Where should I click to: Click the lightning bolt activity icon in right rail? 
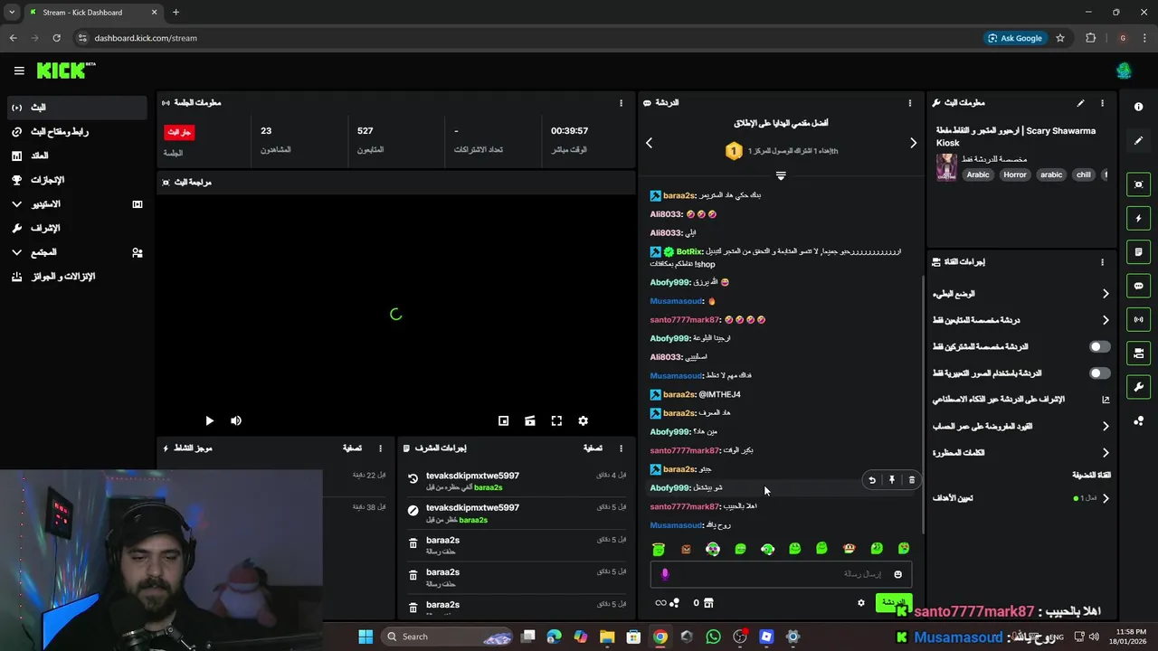1138,218
